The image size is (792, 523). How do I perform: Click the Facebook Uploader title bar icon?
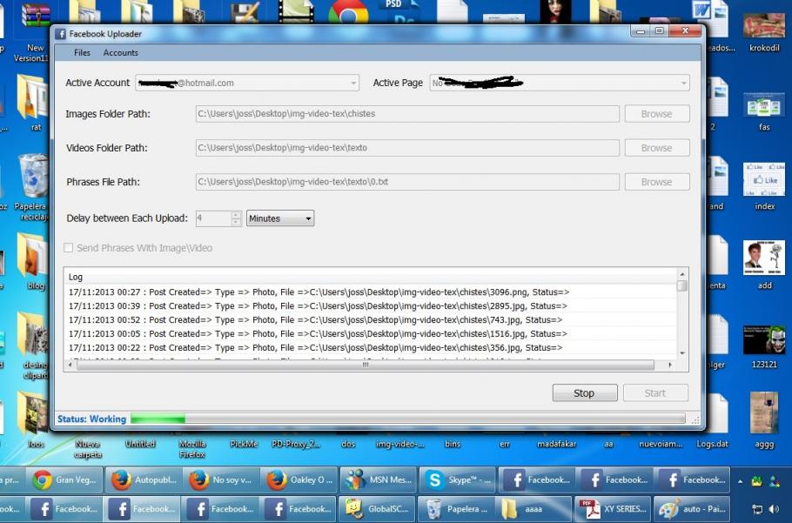61,34
